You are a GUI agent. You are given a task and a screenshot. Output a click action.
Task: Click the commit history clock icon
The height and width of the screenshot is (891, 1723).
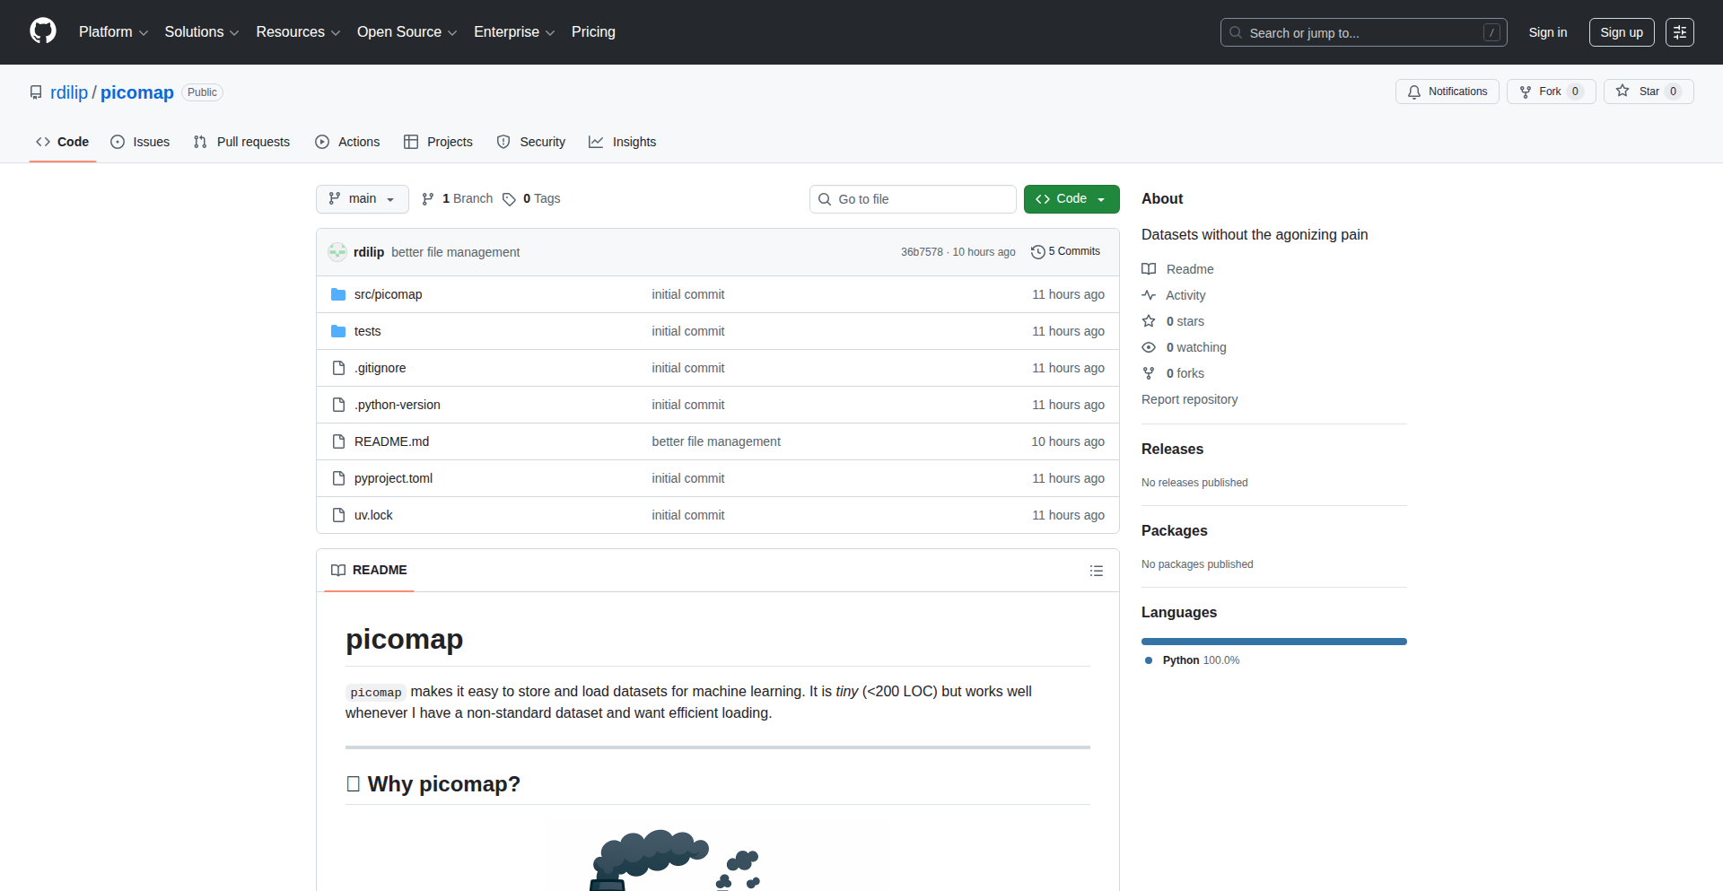tap(1038, 252)
